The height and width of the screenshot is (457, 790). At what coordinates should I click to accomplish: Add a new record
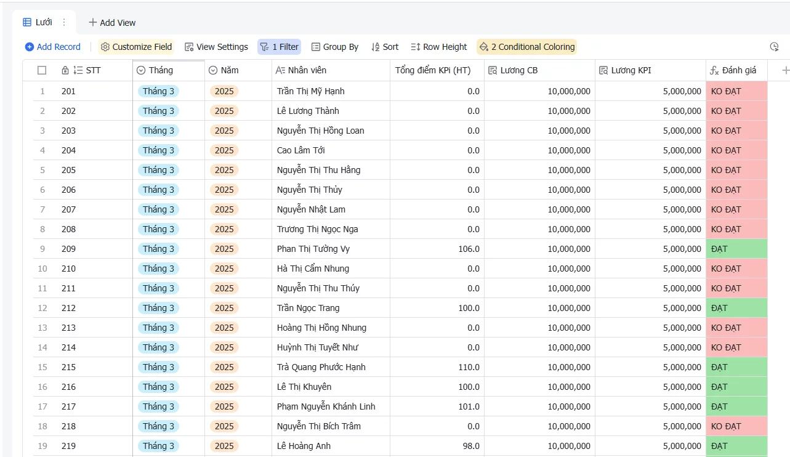[x=53, y=47]
